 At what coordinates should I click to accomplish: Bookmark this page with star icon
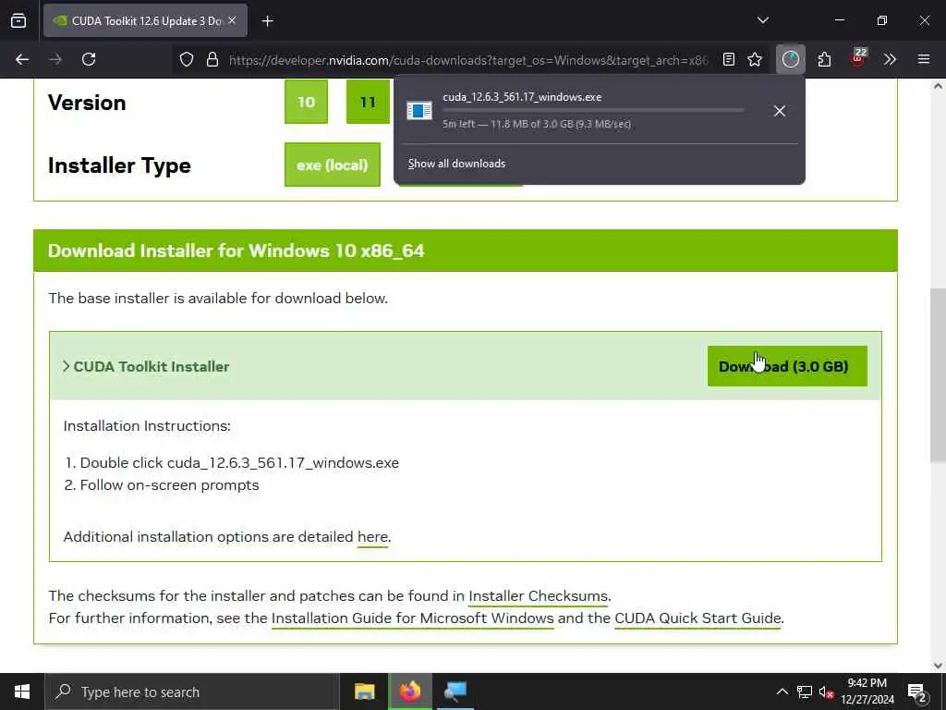coord(755,59)
